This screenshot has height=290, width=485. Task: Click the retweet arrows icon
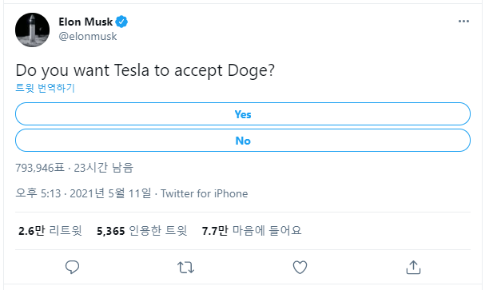pos(185,268)
